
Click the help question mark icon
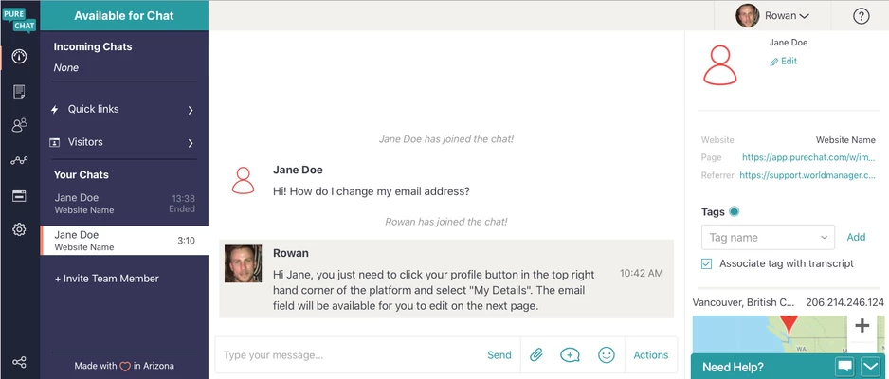861,16
